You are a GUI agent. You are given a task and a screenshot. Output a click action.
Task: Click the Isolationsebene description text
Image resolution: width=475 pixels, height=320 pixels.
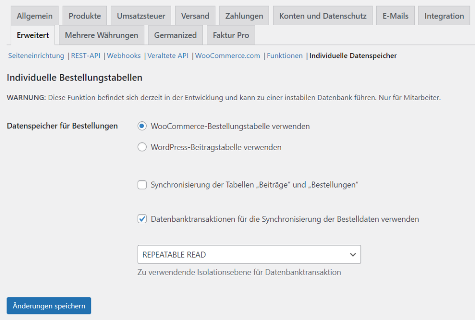tap(239, 272)
